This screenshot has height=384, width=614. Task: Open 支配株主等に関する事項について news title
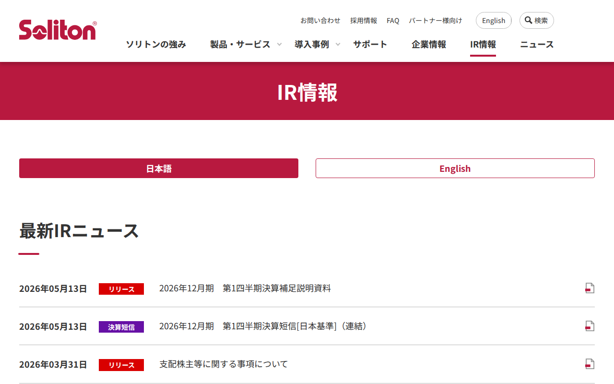224,364
